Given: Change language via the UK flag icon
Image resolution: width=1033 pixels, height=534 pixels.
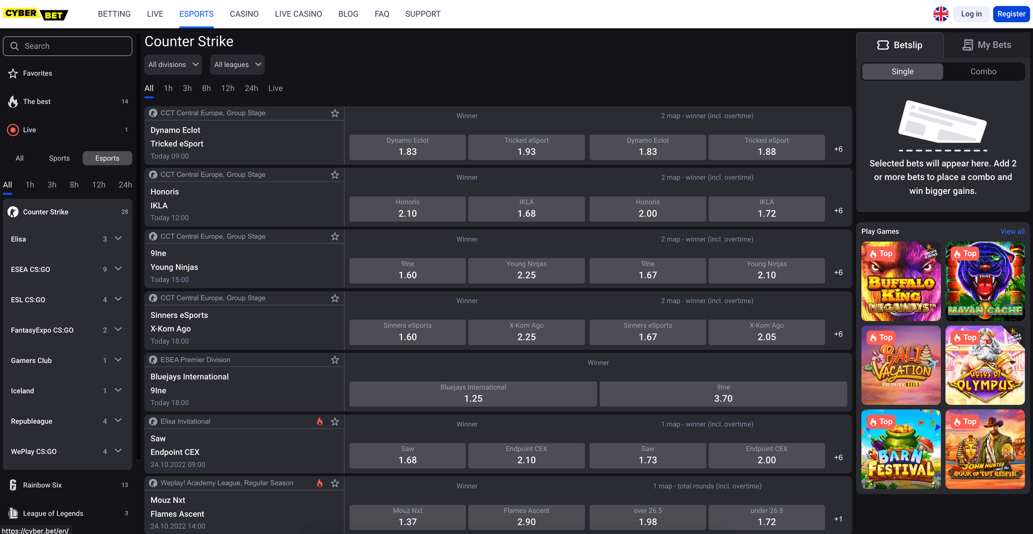Looking at the screenshot, I should coord(941,14).
